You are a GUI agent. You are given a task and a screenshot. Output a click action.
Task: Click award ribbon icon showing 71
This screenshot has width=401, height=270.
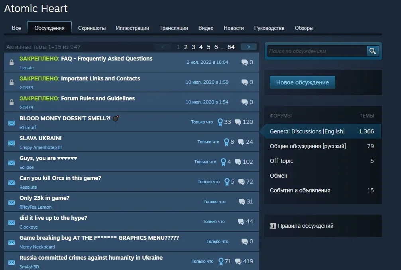pos(221,262)
